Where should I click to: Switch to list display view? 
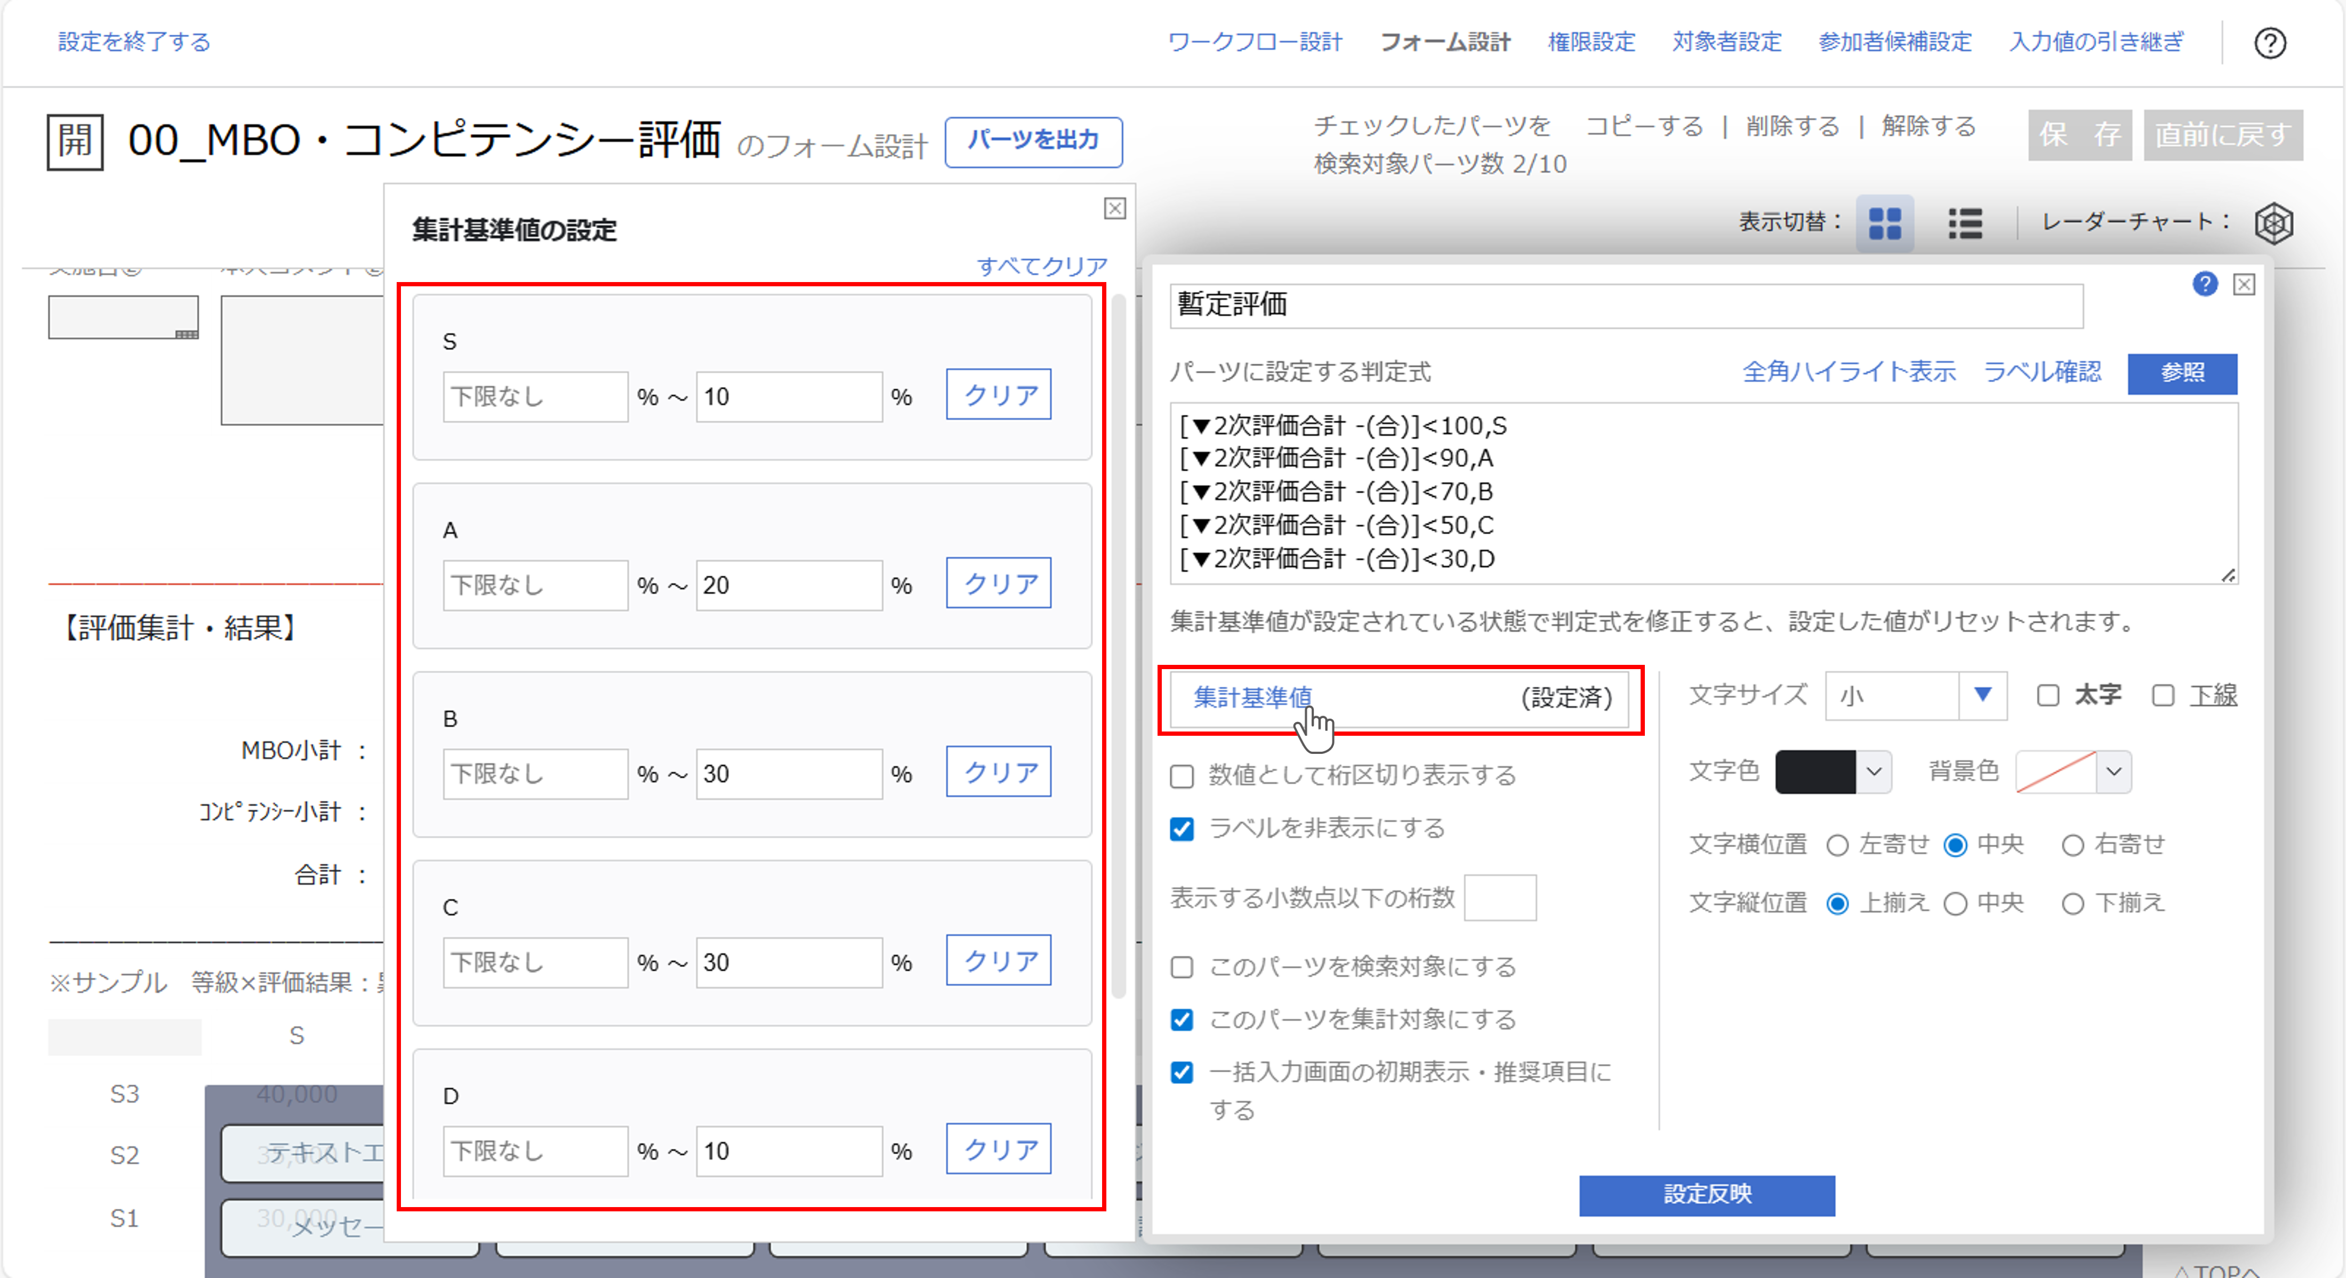[x=1964, y=223]
